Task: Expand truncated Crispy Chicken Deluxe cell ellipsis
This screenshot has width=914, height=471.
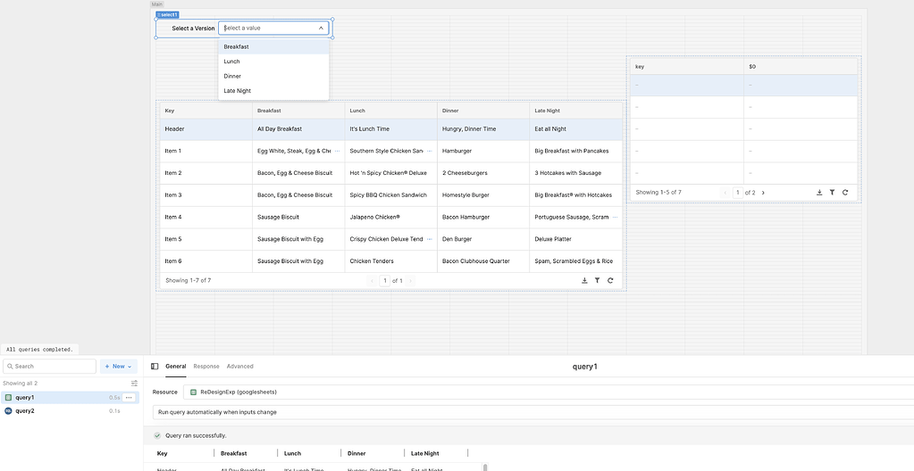Action: coord(430,239)
